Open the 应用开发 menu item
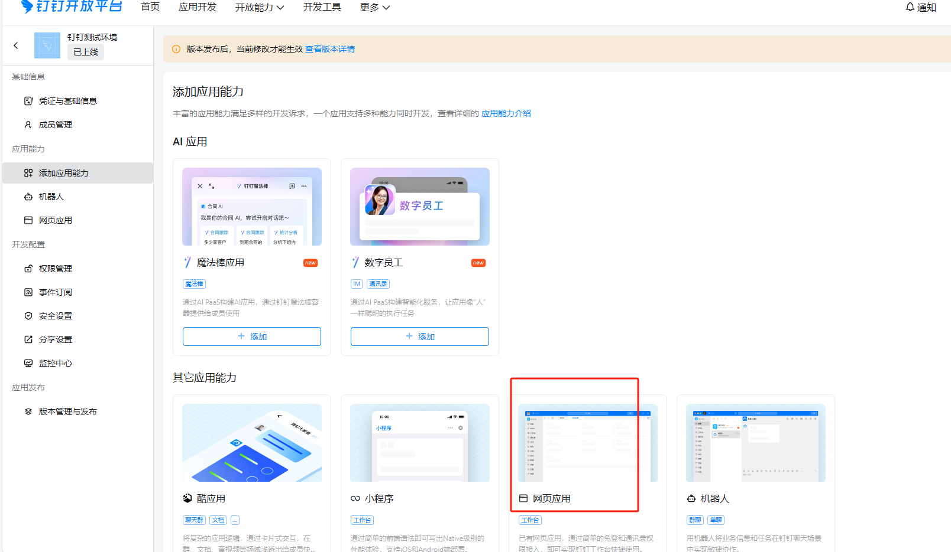The image size is (951, 552). pos(198,7)
